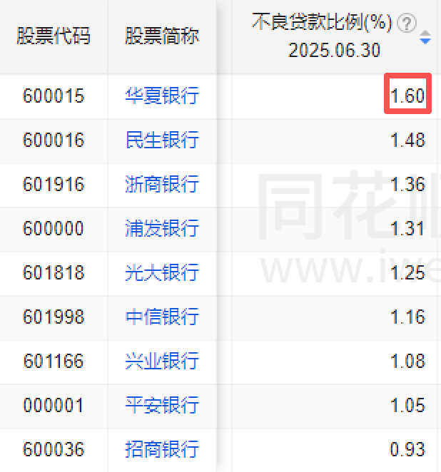The height and width of the screenshot is (472, 441).
Task: Click the 1.08 value for 兴业银行
Action: 408,361
